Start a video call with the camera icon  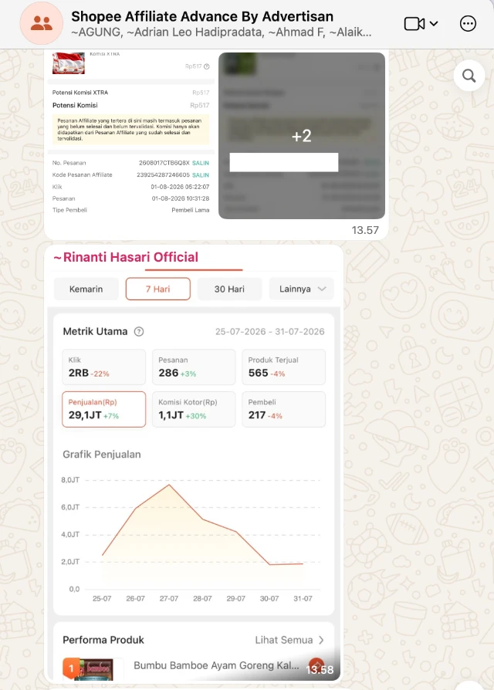pos(414,23)
